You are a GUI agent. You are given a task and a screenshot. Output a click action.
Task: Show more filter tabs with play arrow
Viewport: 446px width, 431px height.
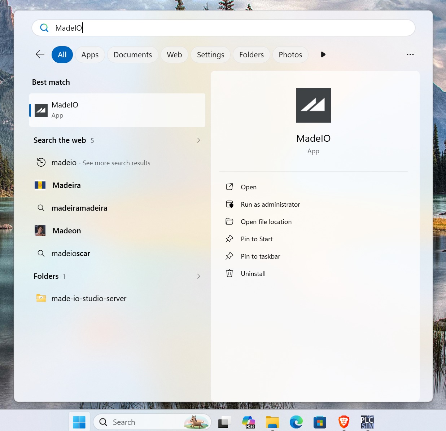click(x=323, y=54)
